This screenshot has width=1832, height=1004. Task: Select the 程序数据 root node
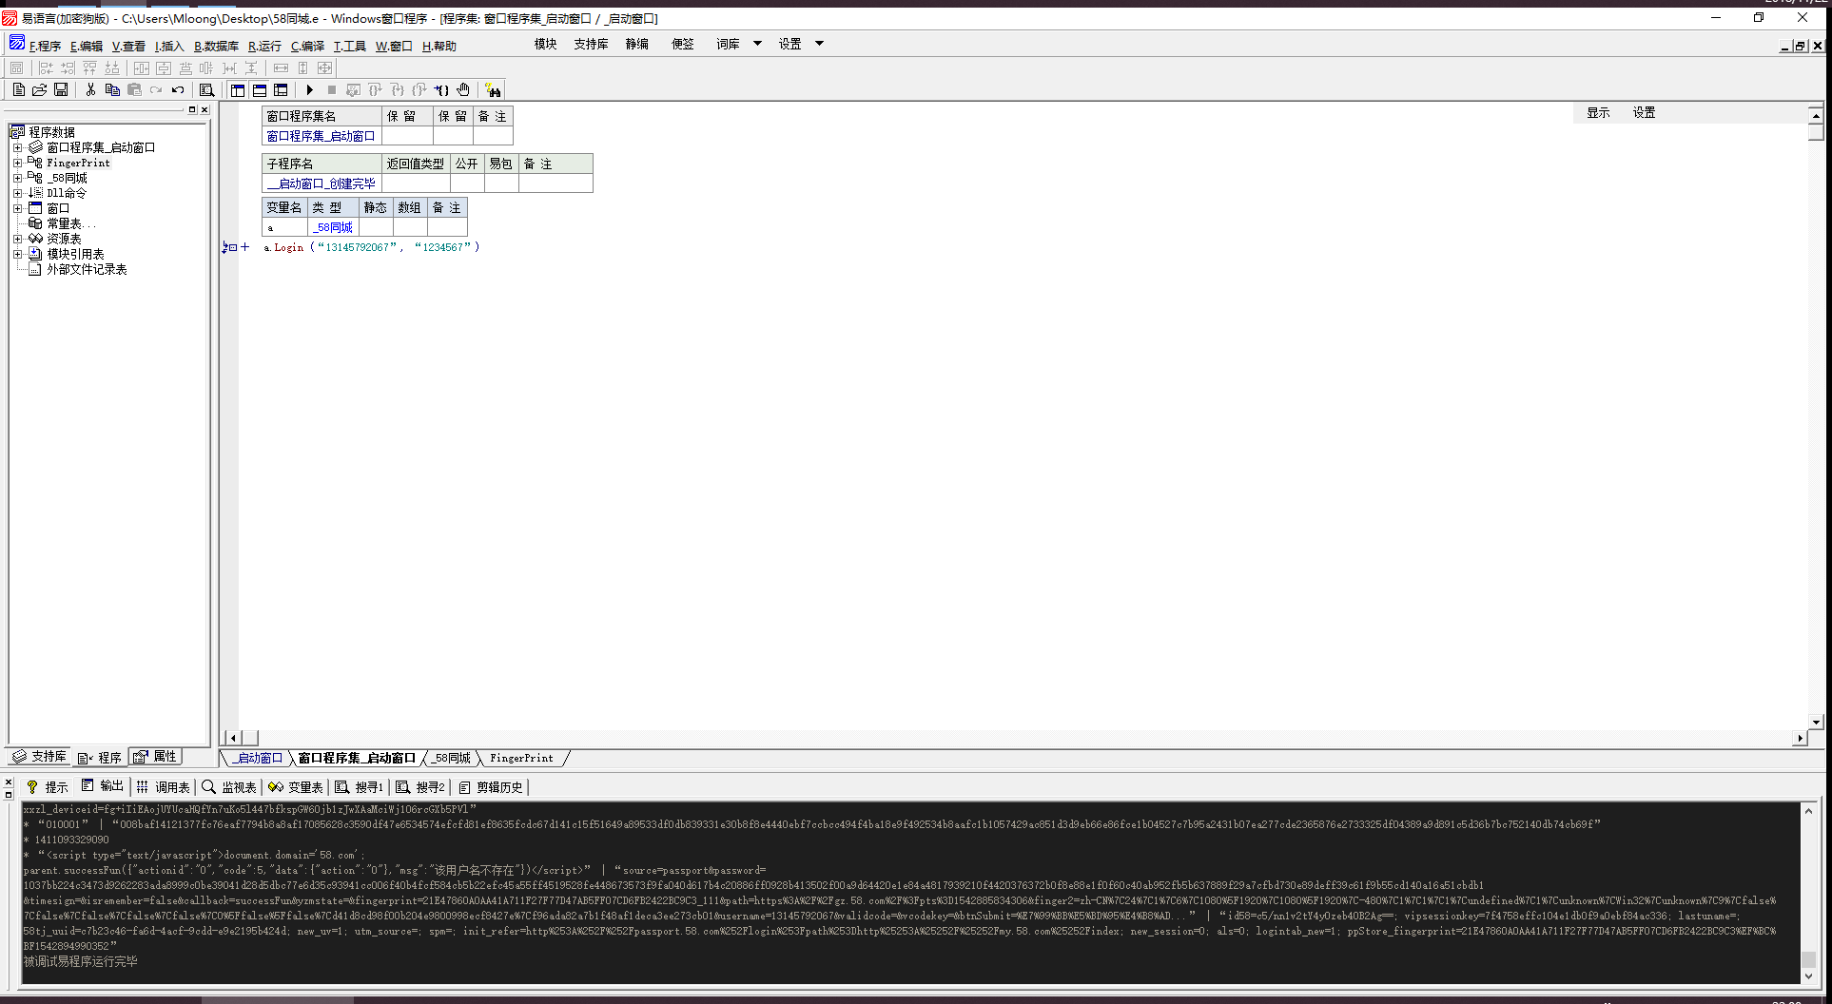point(51,132)
